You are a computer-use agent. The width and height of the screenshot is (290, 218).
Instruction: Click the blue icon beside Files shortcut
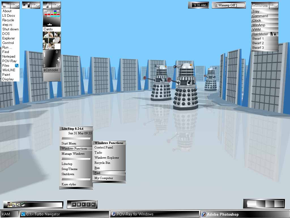17,66
